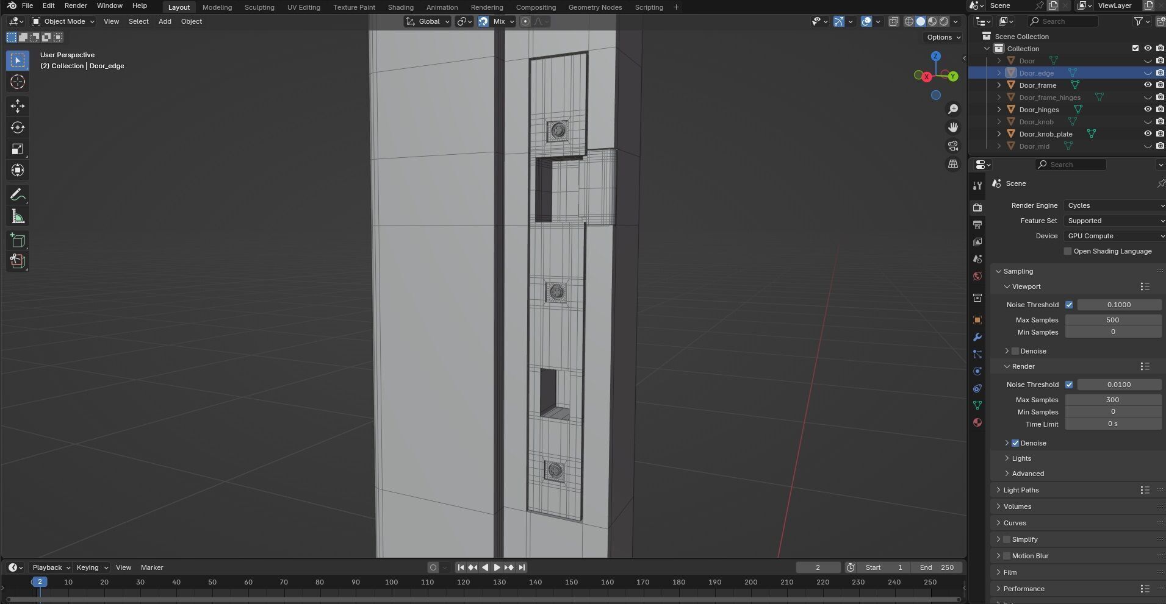Pick the Scale tool
This screenshot has height=604, width=1166.
point(18,149)
